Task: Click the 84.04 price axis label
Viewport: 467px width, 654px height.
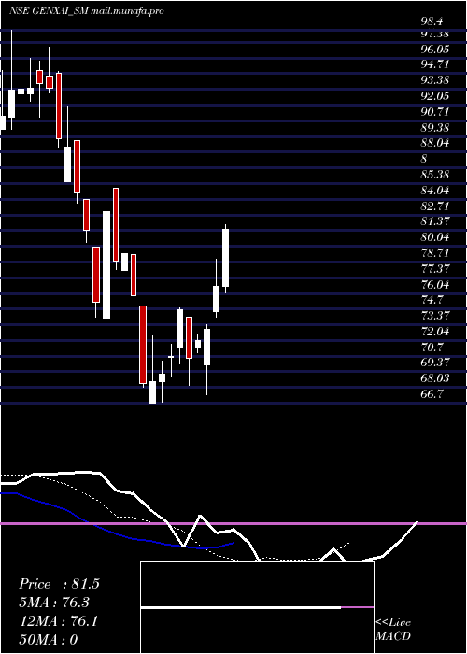Action: [435, 191]
